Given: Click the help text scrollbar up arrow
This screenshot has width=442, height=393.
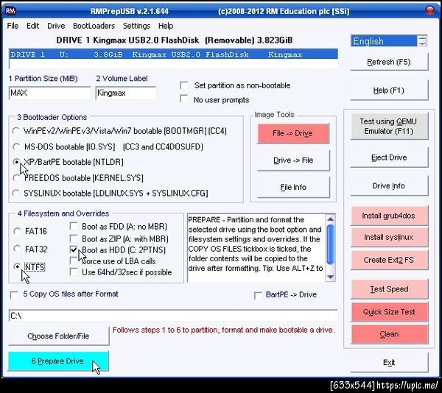Looking at the screenshot, I should click(x=330, y=219).
